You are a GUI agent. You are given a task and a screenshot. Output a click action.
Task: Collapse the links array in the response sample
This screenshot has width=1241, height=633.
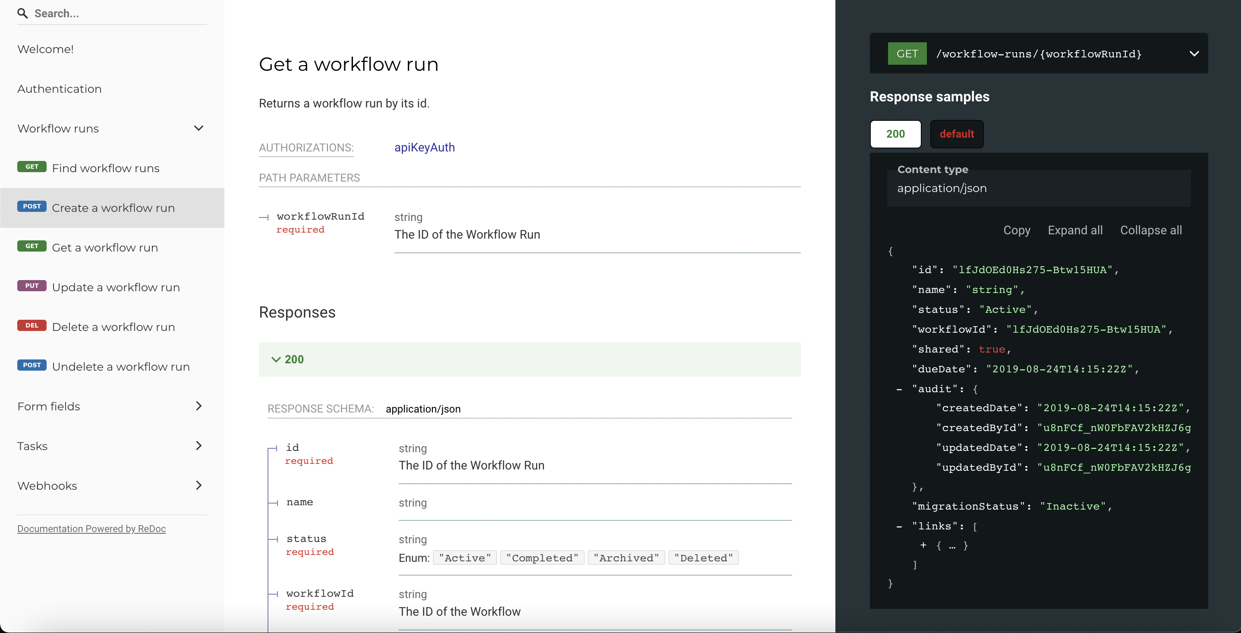899,526
